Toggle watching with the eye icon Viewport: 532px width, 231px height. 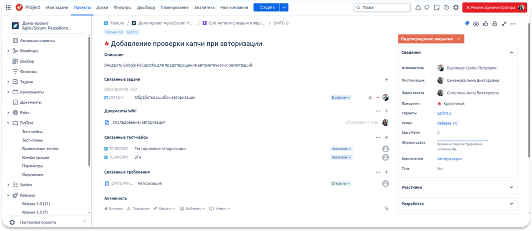pos(476,23)
